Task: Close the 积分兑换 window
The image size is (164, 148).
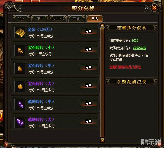Action: [154, 8]
